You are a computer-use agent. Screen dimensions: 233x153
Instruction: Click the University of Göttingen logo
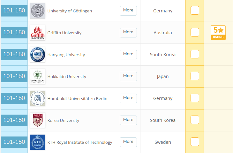tap(38, 11)
